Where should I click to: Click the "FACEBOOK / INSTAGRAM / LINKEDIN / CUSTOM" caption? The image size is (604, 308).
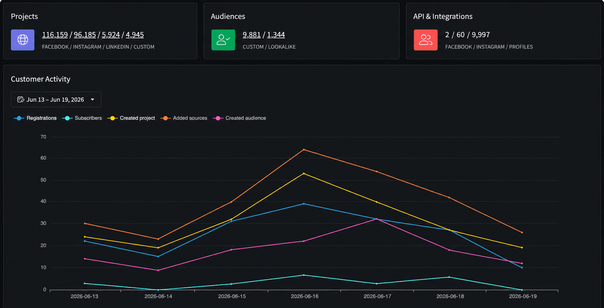pyautogui.click(x=98, y=47)
